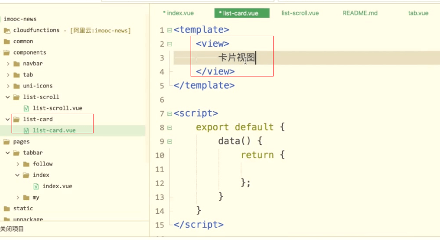Image resolution: width=440 pixels, height=240 pixels.
Task: Click the cloudfunctions folder icon
Action: point(7,31)
